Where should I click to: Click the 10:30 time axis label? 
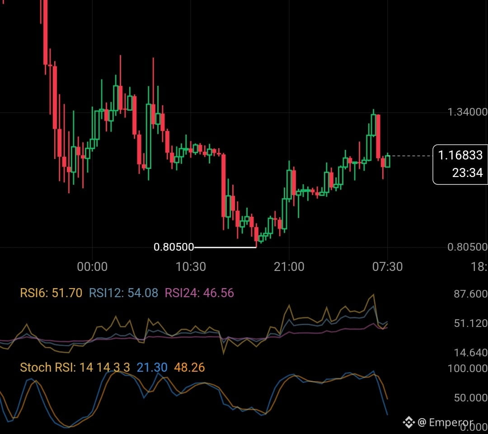coord(191,266)
